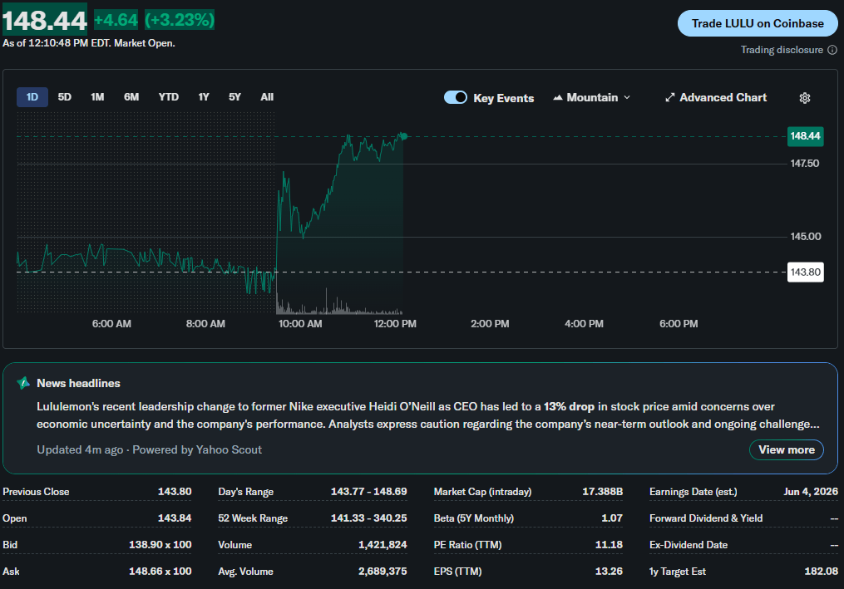Viewport: 844px width, 589px height.
Task: Click the latest price dot on chart line
Action: pos(403,136)
